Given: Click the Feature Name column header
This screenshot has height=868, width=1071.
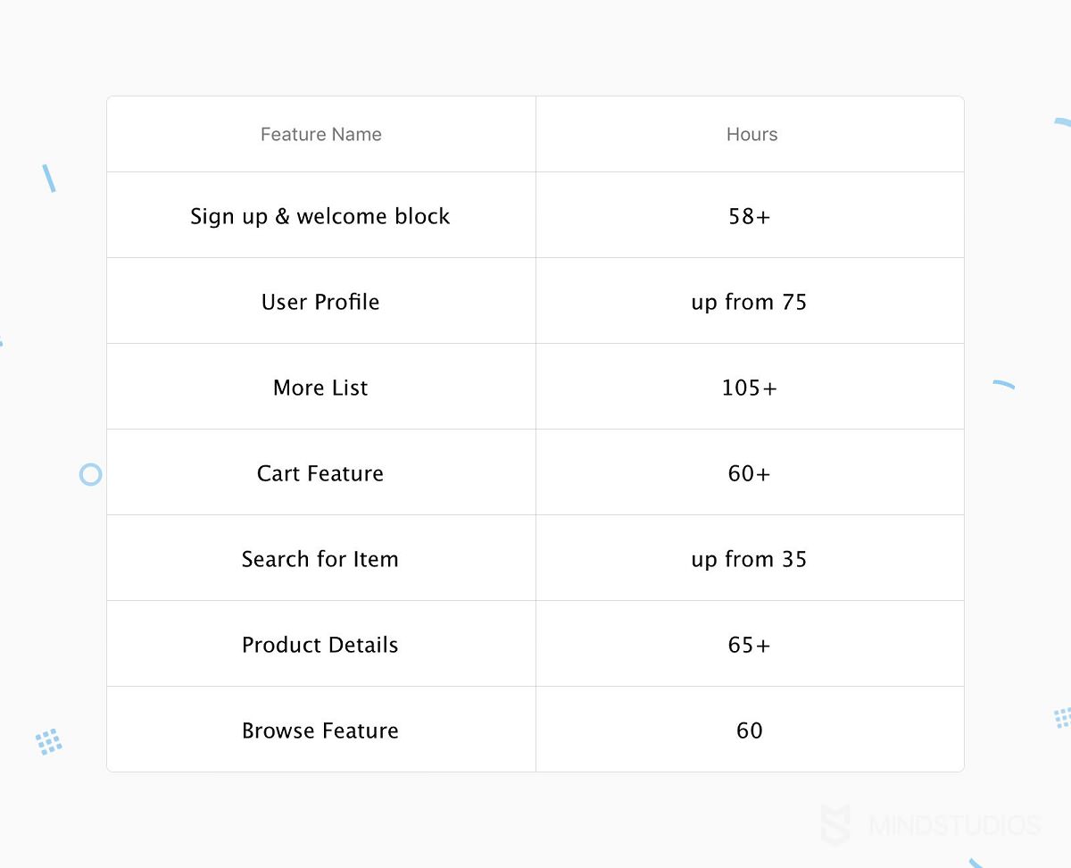Looking at the screenshot, I should coord(321,134).
